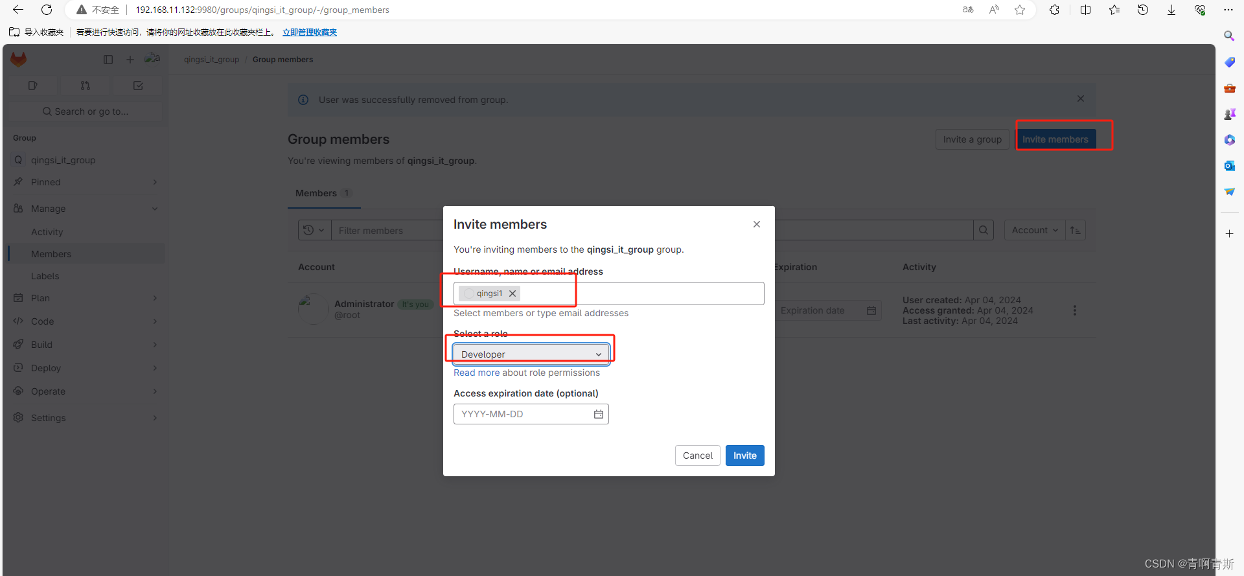Click the Edge sidebar add plus icon
Screen dimensions: 1244x576
coord(1229,233)
